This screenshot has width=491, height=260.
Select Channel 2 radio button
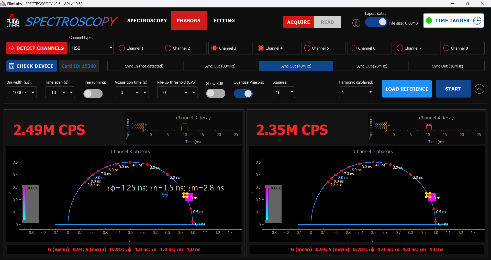(x=168, y=48)
